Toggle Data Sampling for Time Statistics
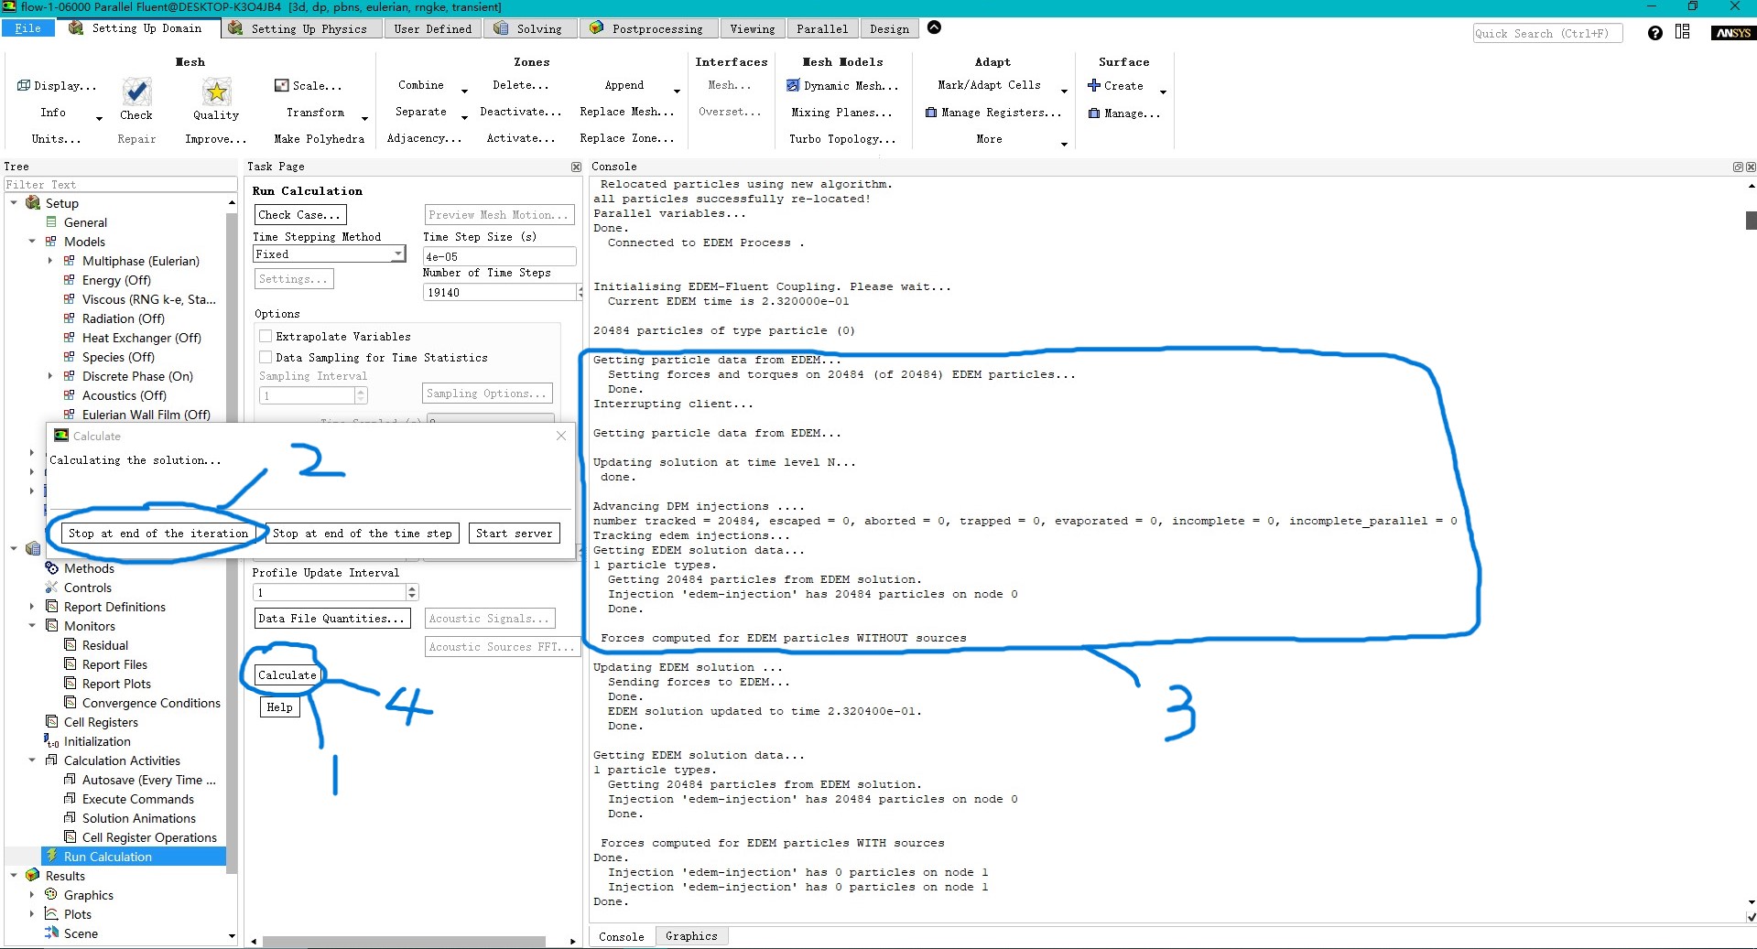Viewport: 1757px width, 949px height. click(266, 358)
